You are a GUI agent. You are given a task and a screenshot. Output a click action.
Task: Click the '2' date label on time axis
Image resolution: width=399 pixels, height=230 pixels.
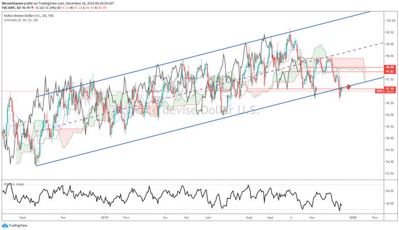pos(291,218)
